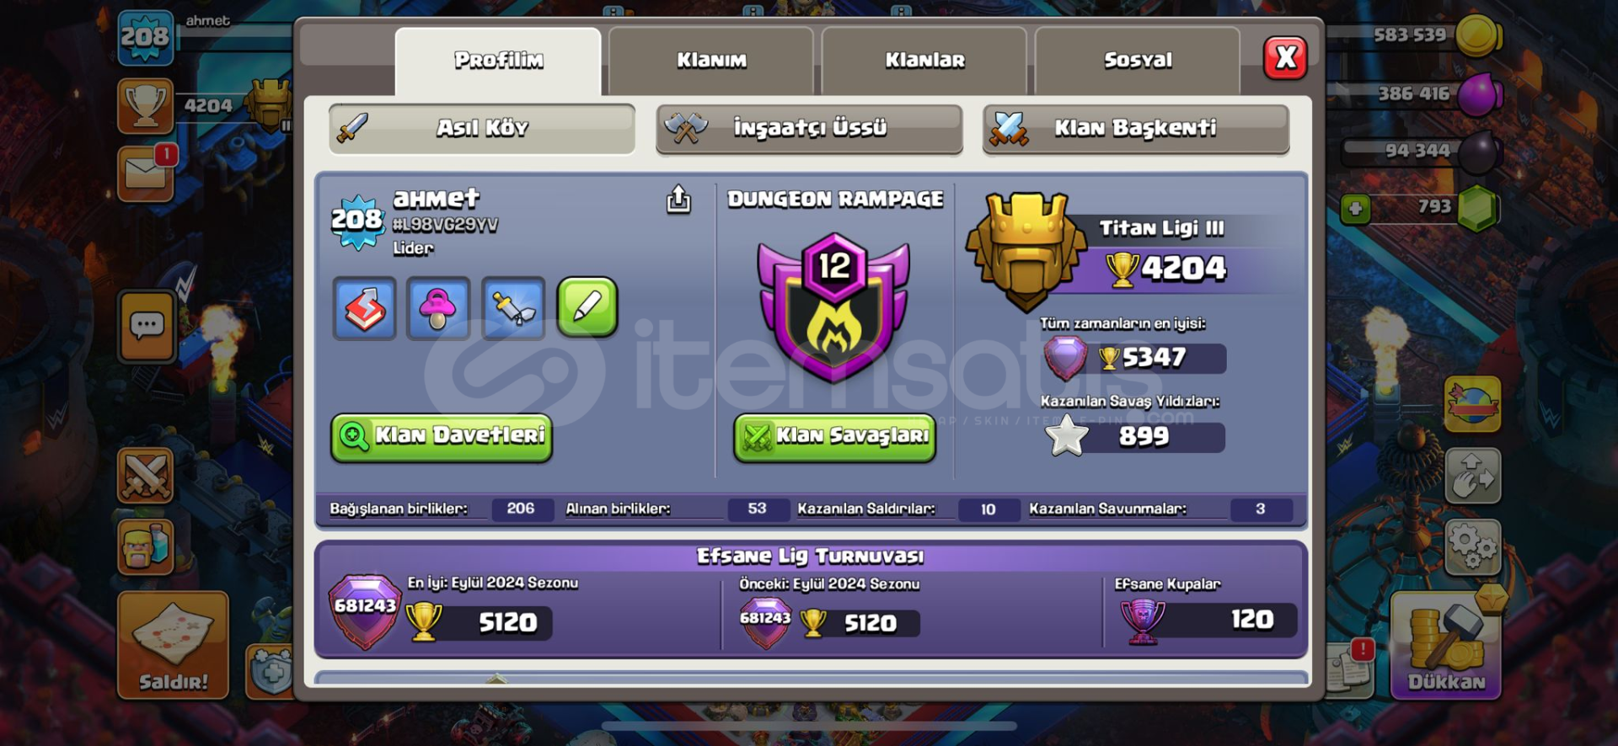Add gems with green plus icon

pyautogui.click(x=1355, y=208)
